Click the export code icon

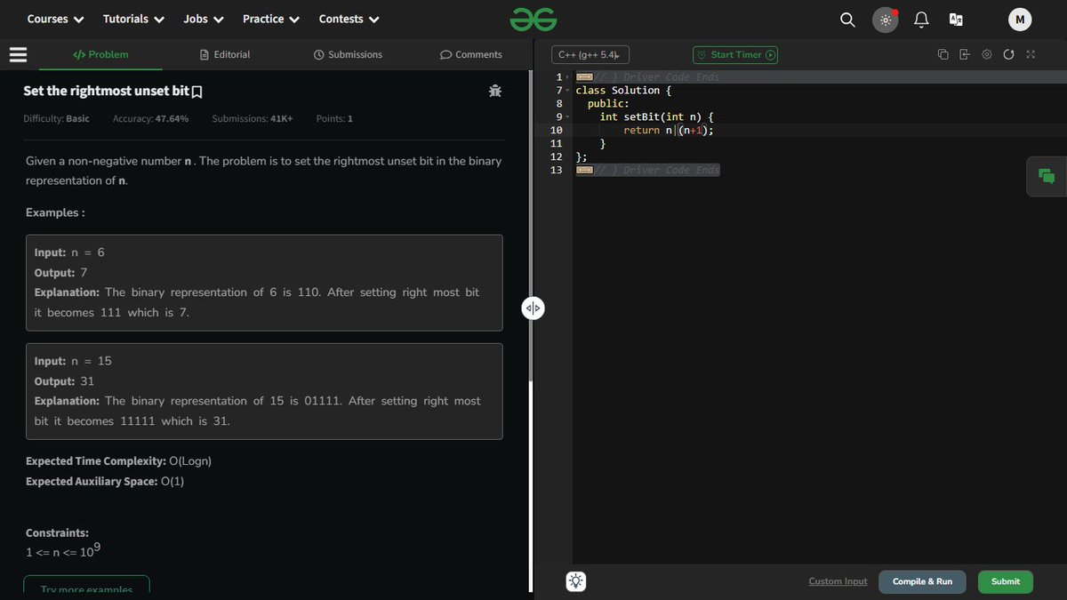pyautogui.click(x=965, y=55)
